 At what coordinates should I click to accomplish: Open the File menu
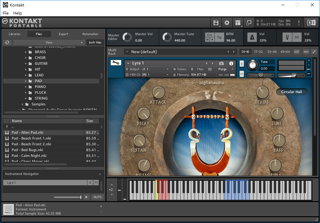[5, 13]
